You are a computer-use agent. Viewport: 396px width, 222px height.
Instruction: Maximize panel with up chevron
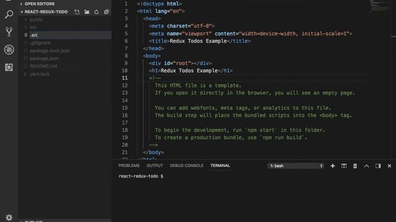tap(366, 166)
